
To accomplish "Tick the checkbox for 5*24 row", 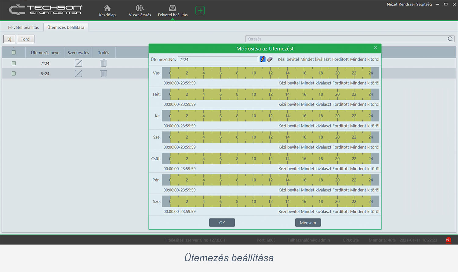I will (x=14, y=73).
